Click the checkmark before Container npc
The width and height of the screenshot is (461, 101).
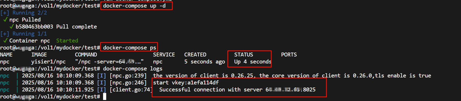point(5,40)
